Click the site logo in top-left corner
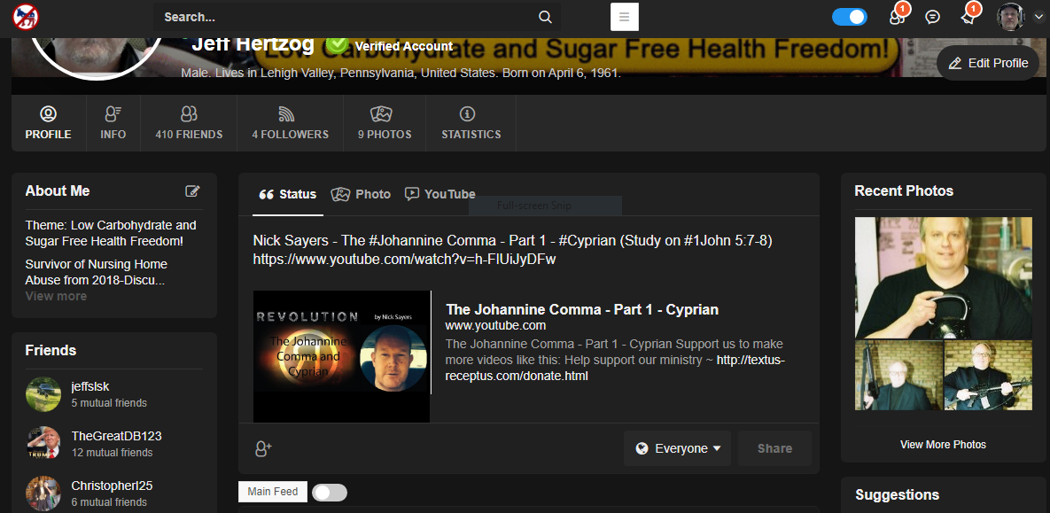1050x513 pixels. coord(26,16)
